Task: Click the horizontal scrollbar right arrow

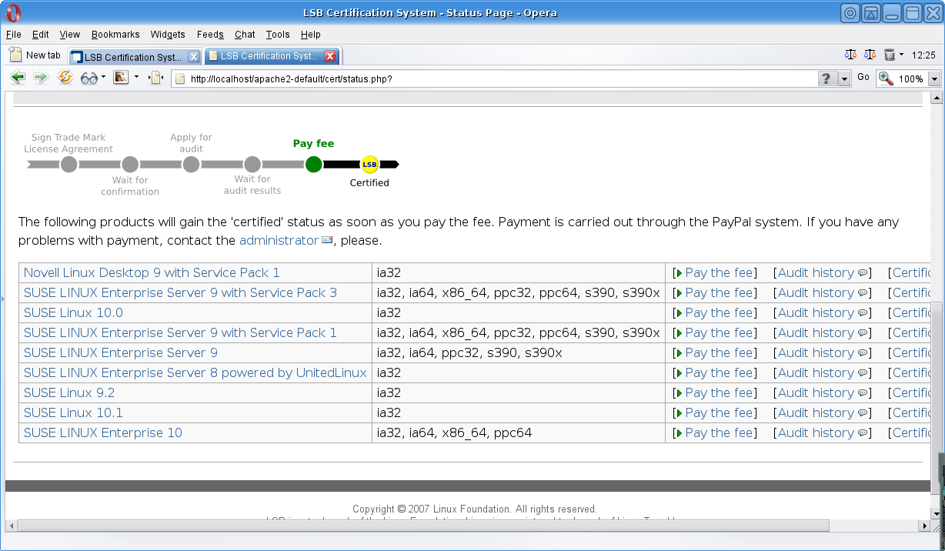Action: (925, 526)
